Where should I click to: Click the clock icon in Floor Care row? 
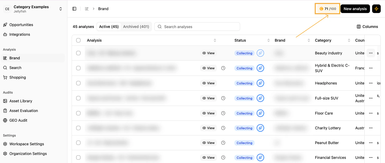[223, 113]
